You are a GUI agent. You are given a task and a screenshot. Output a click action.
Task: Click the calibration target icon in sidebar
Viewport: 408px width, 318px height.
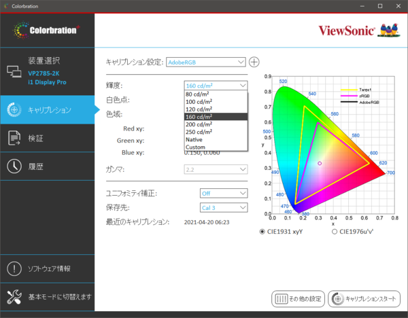coord(14,109)
